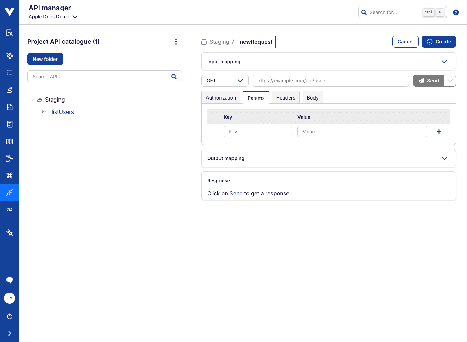The height and width of the screenshot is (342, 467).
Task: Open the chat bubble at bottom of sidebar
Action: [9, 280]
